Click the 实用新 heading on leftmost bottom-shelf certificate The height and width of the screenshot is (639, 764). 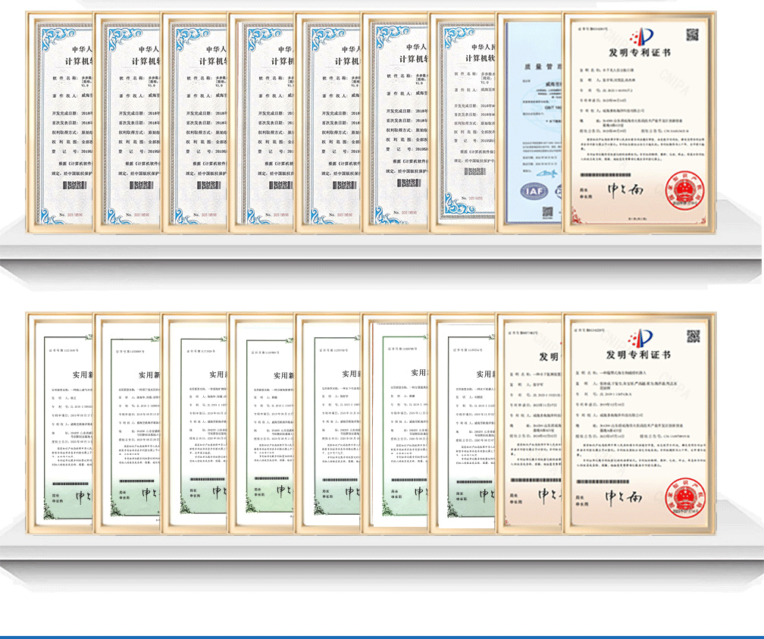tap(83, 374)
